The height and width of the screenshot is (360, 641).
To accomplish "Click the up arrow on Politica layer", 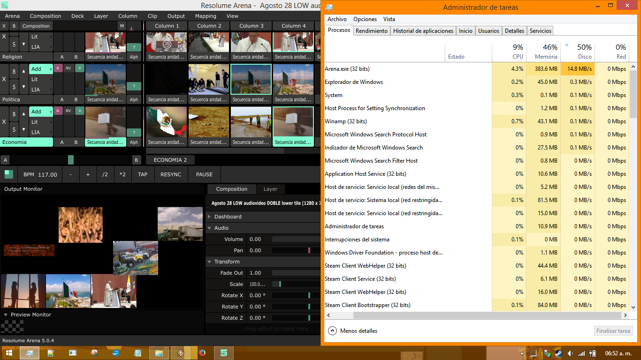I will click(24, 71).
